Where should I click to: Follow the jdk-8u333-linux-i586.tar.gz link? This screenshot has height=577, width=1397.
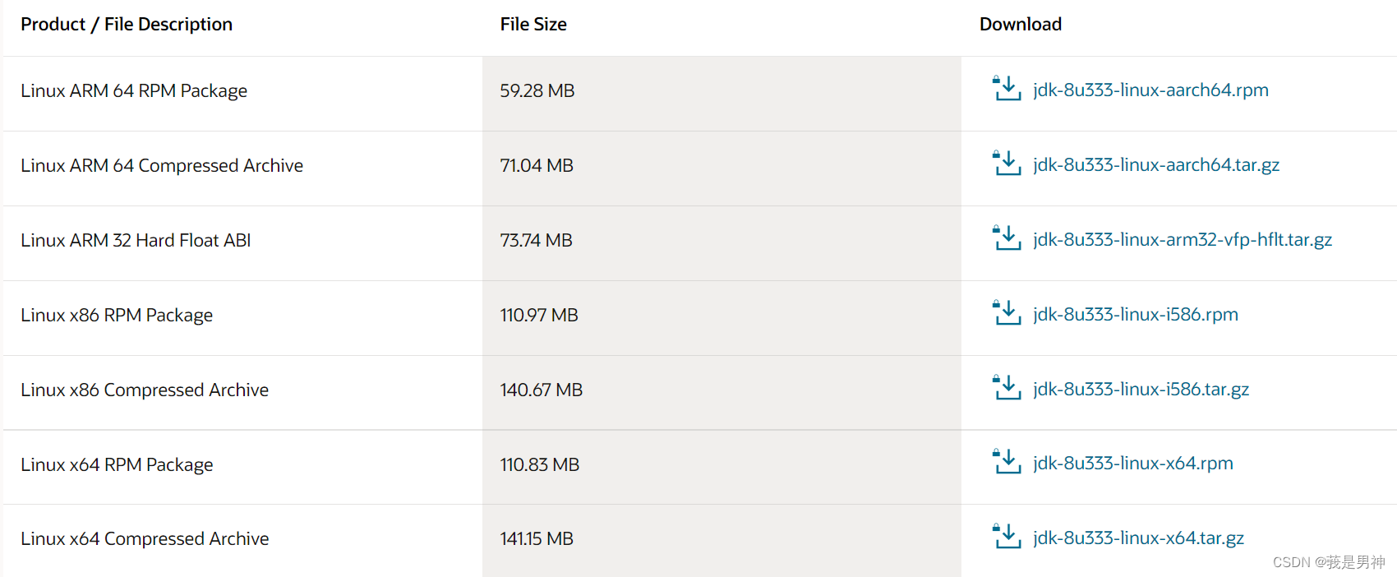click(x=1141, y=389)
